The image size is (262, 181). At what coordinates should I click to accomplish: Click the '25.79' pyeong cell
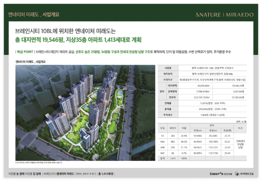[228, 136]
